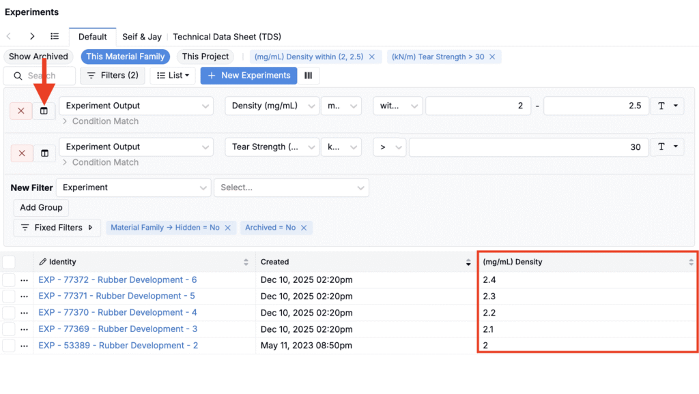The width and height of the screenshot is (699, 394).
Task: Remove the Density filter row with red X
Action: (x=21, y=111)
